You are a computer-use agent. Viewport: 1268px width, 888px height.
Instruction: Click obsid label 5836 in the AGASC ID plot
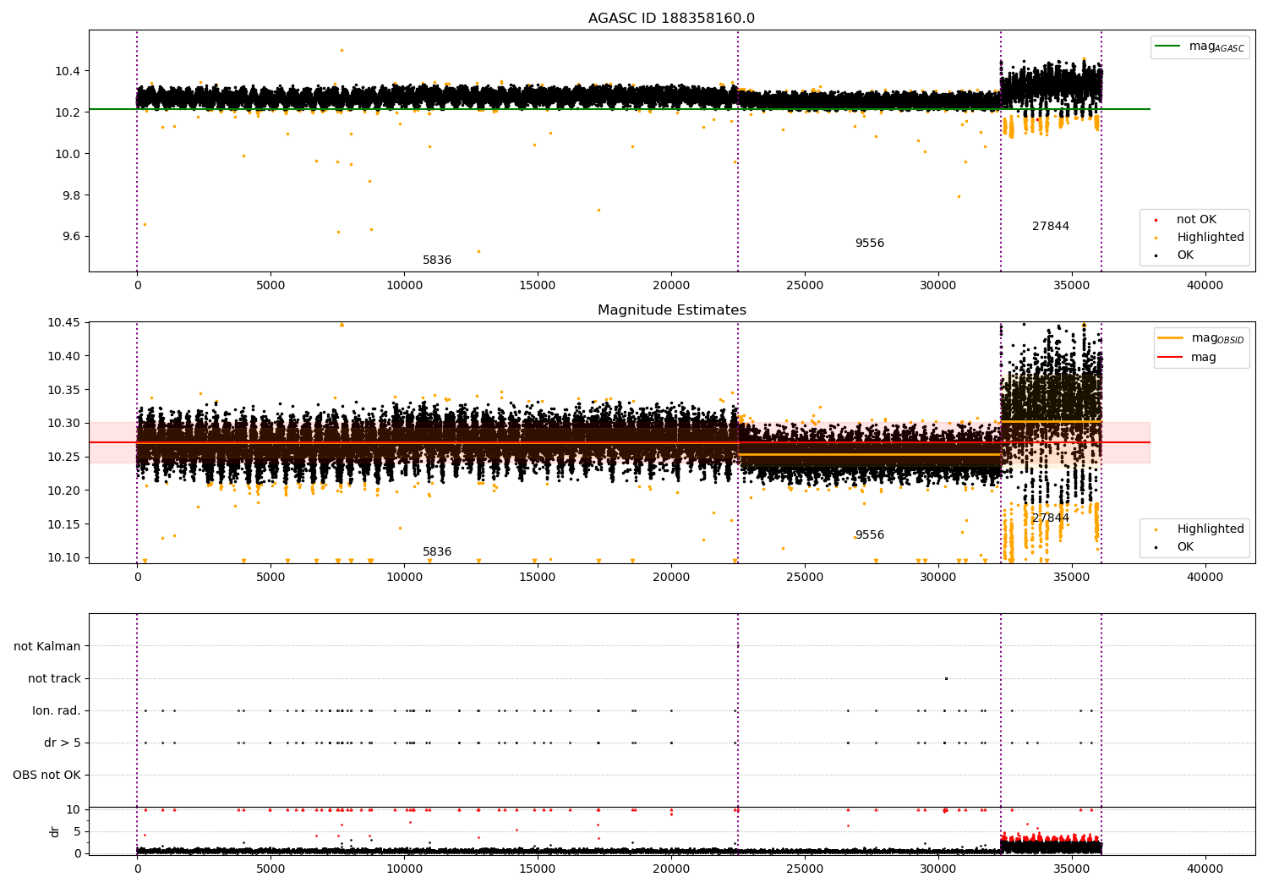[437, 260]
